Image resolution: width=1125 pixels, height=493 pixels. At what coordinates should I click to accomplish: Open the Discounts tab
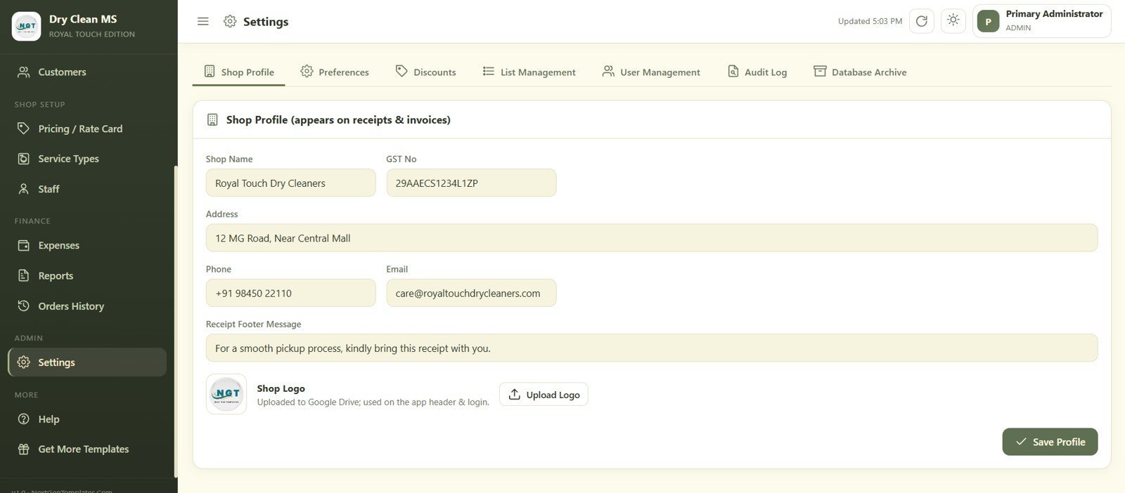tap(425, 72)
